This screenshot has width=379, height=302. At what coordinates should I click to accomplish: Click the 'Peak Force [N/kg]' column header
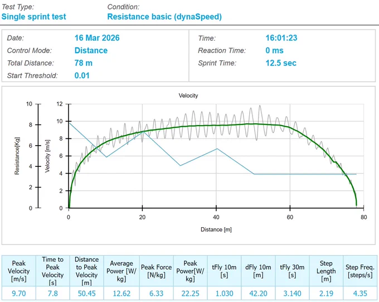tap(157, 271)
